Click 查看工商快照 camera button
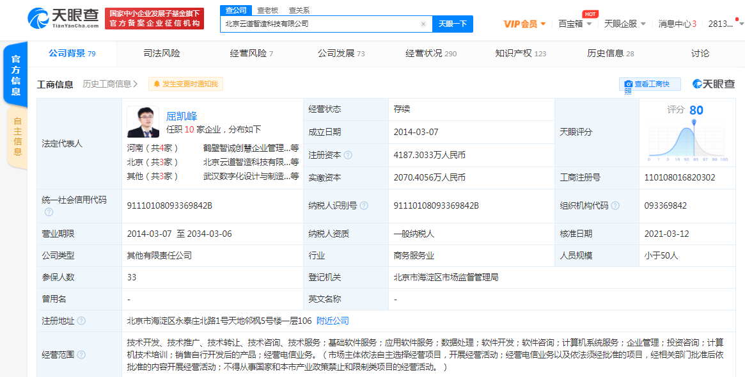The height and width of the screenshot is (377, 745). click(650, 84)
